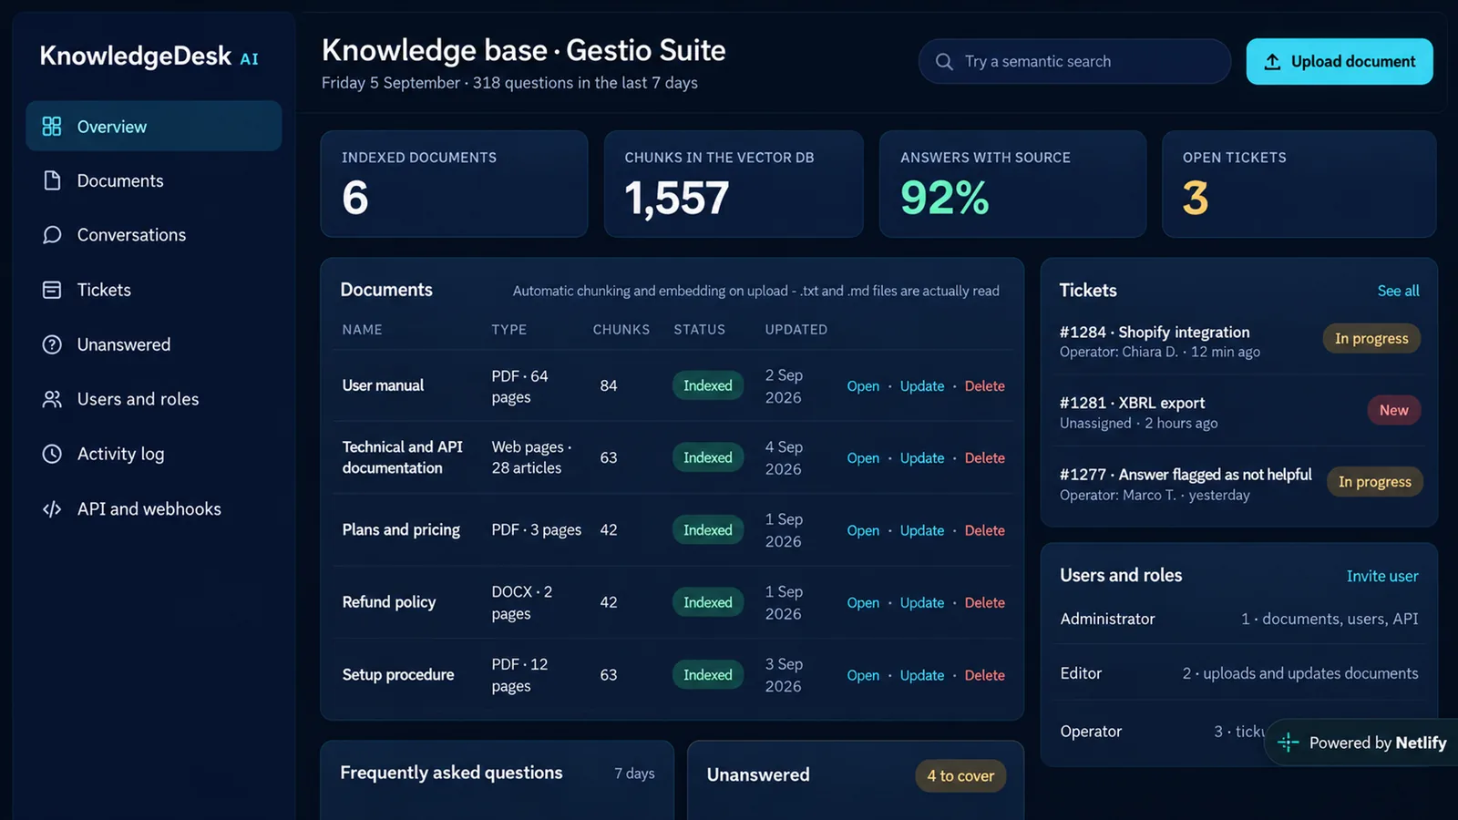
Task: Update Technical and API documentation
Action: (922, 458)
